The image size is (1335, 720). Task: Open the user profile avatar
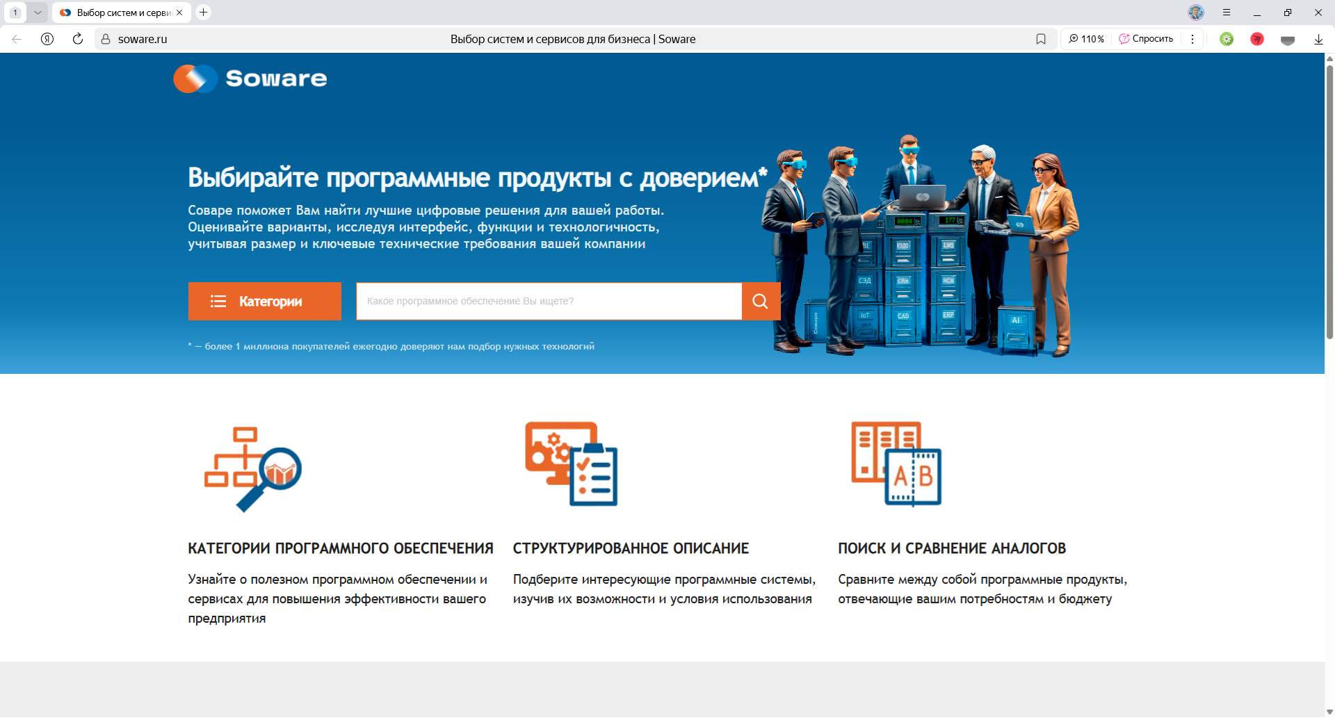(1195, 13)
